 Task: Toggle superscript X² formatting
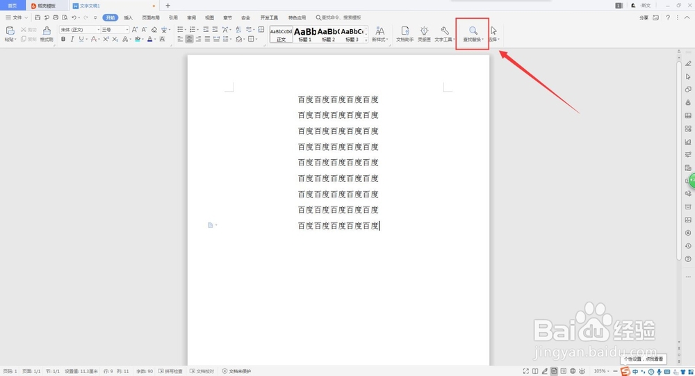tap(106, 39)
